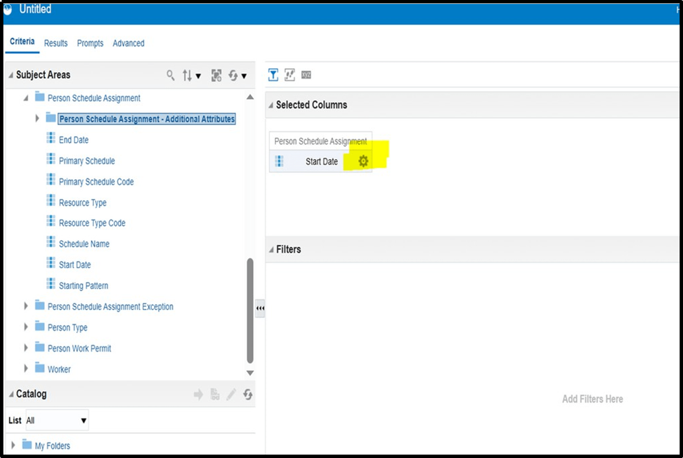Click the second toolbar icon above Selected Columns
This screenshot has height=458, width=683.
click(290, 75)
